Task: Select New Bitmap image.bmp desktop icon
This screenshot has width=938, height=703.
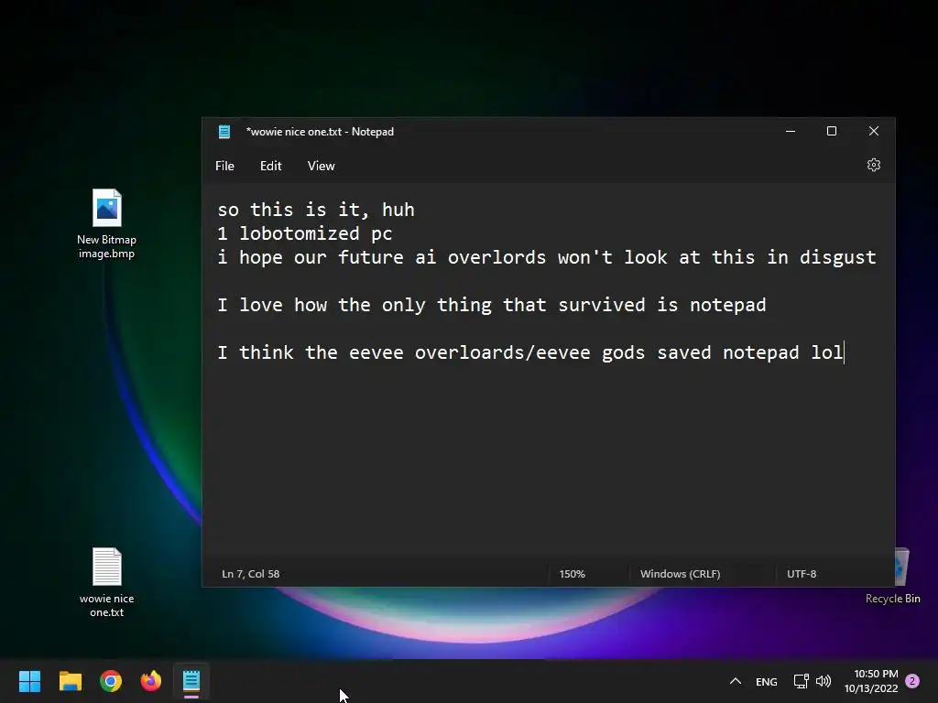Action: [x=106, y=224]
